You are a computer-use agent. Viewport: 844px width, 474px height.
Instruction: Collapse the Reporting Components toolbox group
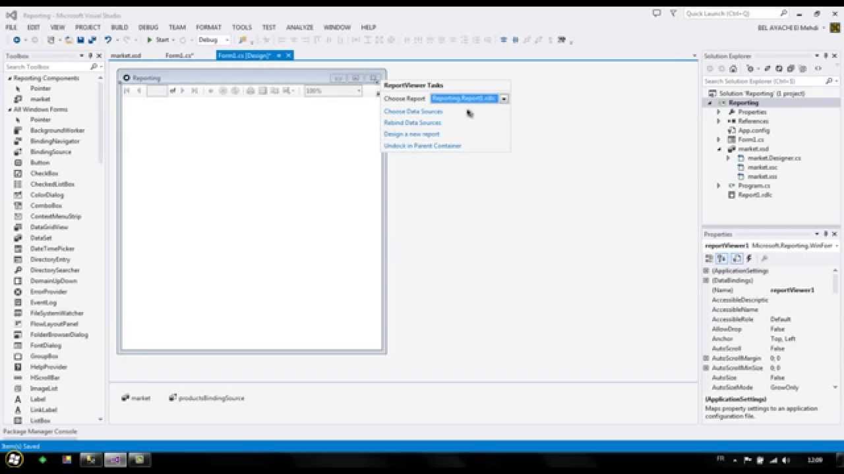[10, 78]
